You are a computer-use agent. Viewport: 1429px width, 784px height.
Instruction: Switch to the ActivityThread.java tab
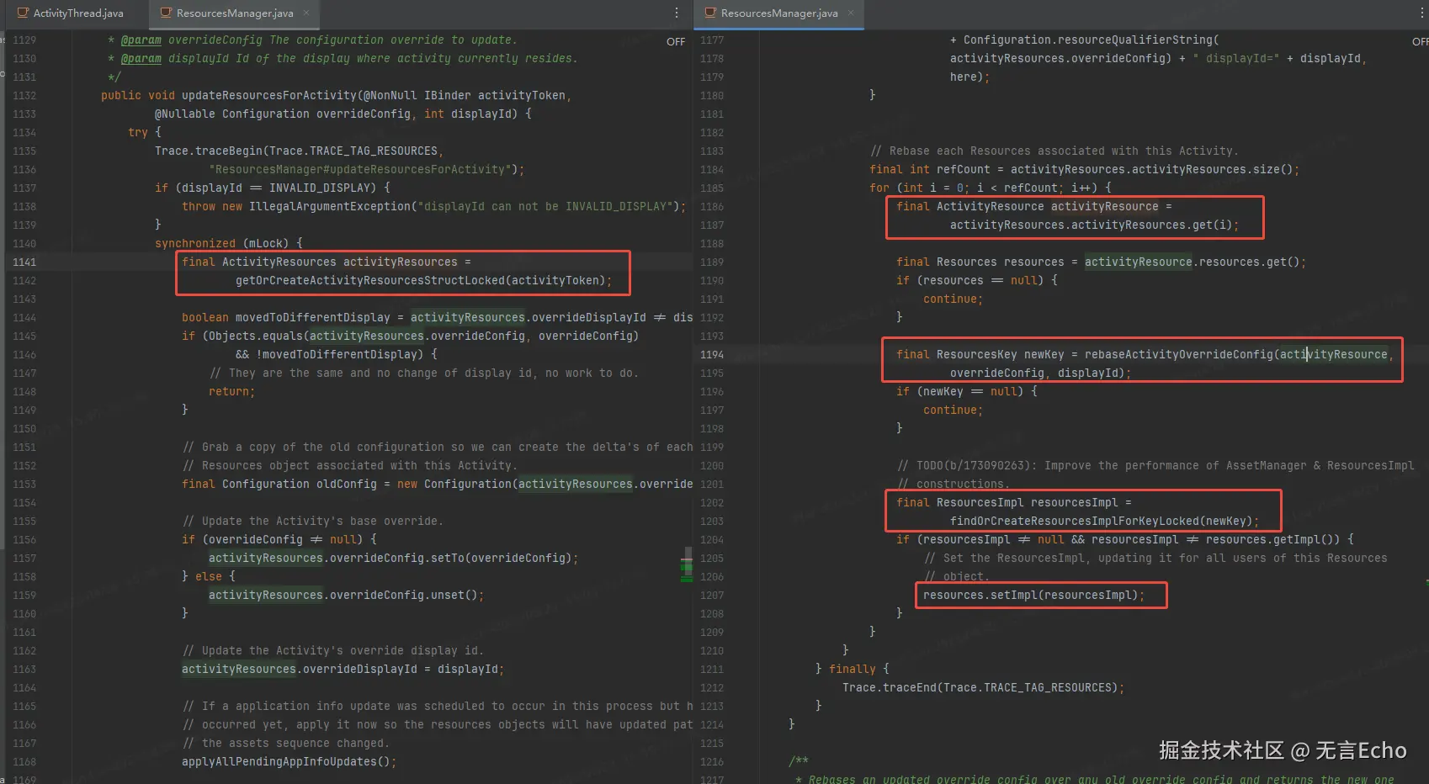point(77,13)
